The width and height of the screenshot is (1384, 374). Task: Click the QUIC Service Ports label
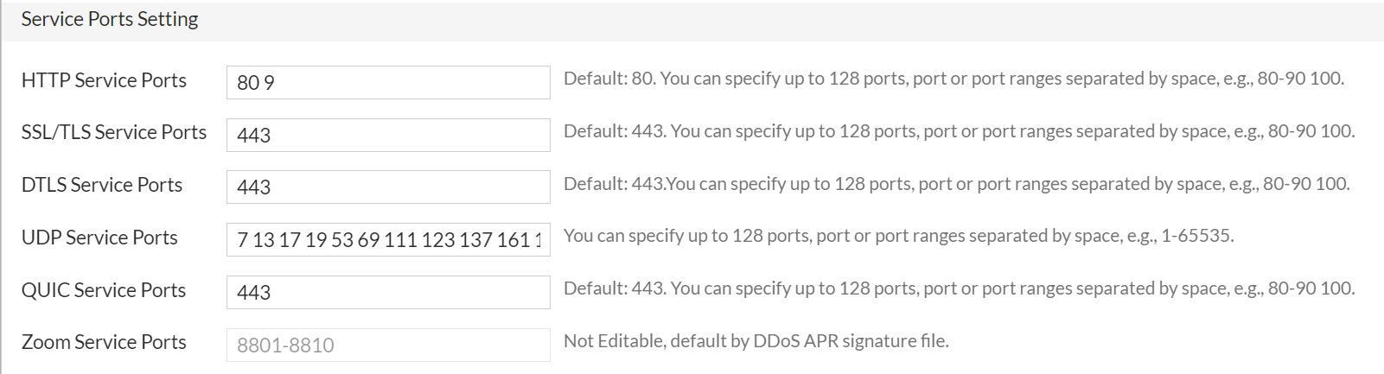[x=104, y=290]
